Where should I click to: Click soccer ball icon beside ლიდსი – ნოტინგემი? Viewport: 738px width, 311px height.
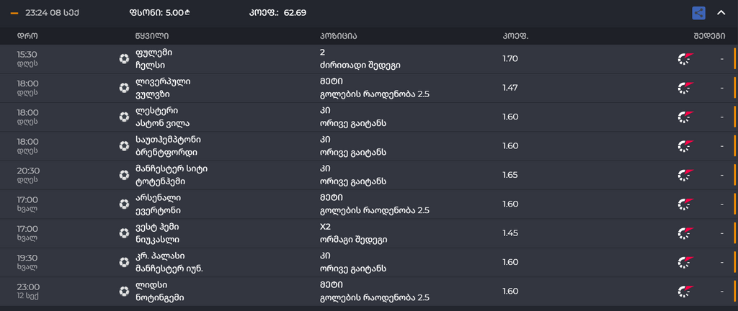pyautogui.click(x=124, y=291)
